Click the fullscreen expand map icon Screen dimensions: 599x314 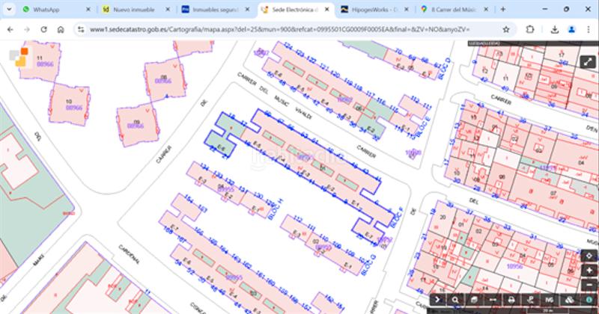[587, 62]
